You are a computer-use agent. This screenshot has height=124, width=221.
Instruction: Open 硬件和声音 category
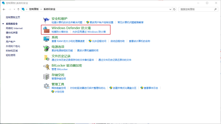pos(12,33)
